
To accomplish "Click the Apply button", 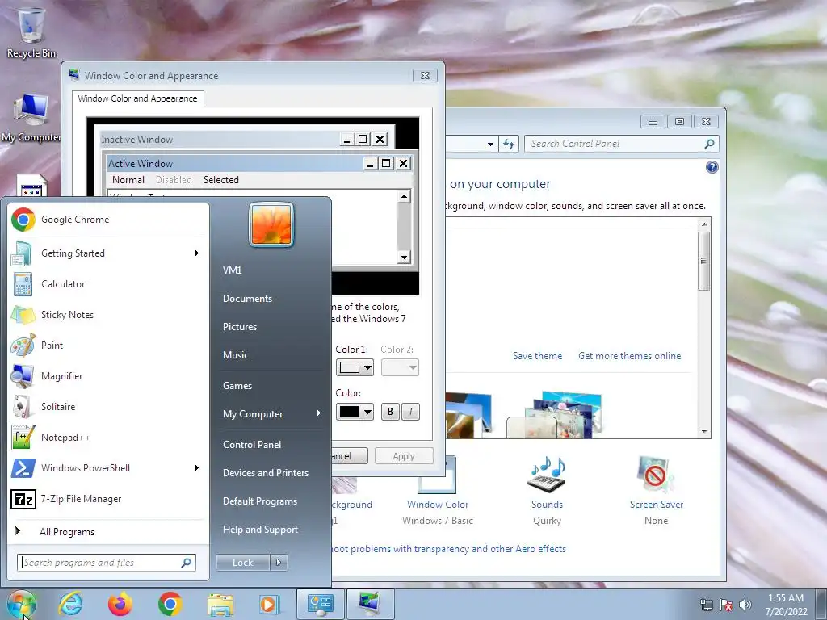I will pyautogui.click(x=404, y=456).
